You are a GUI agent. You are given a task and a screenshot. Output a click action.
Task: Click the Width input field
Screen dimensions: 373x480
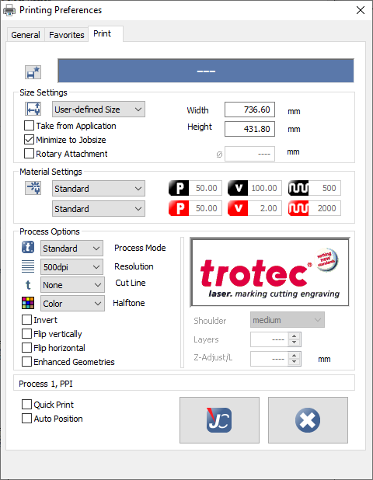[x=249, y=110]
